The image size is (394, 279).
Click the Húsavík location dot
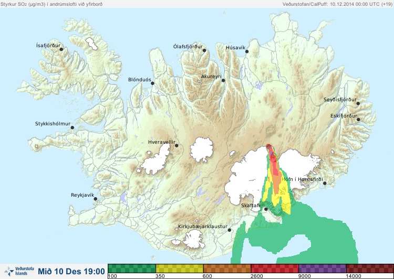pos(247,51)
